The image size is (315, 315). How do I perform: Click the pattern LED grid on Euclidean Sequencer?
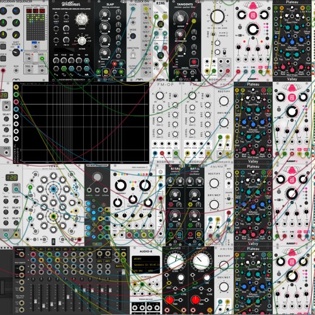coord(36,27)
